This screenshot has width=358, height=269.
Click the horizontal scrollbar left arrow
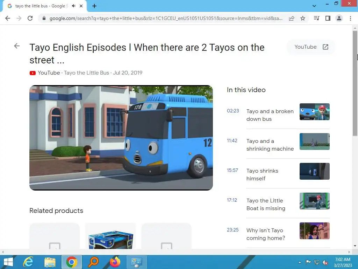(x=2, y=252)
